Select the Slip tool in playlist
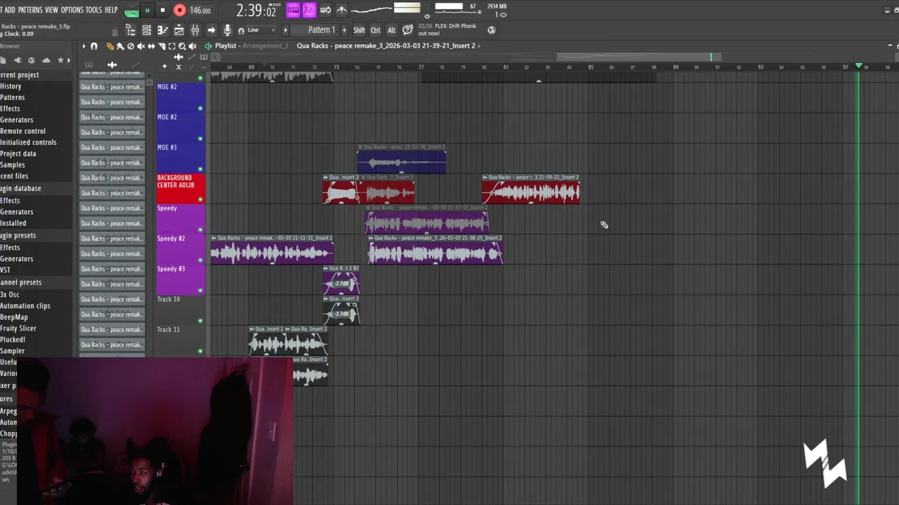899x505 pixels. pos(152,46)
